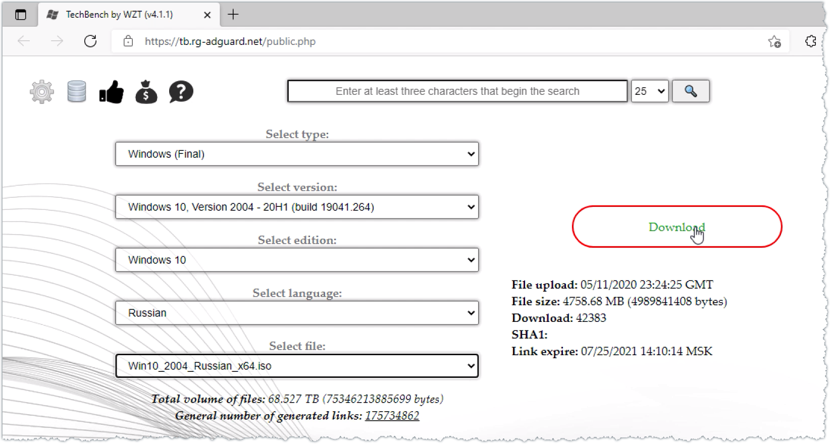Click the browser refresh icon
The height and width of the screenshot is (444, 830).
pyautogui.click(x=90, y=41)
